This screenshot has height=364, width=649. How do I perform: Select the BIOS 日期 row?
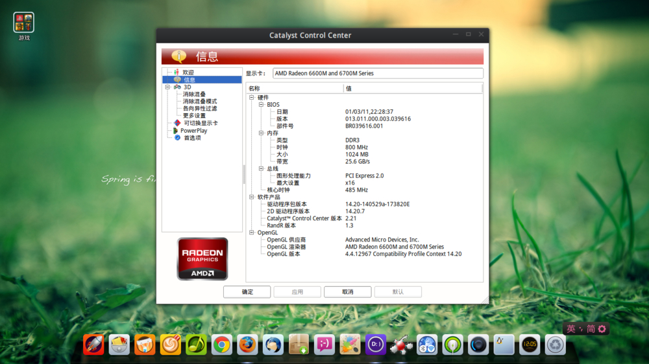364,112
